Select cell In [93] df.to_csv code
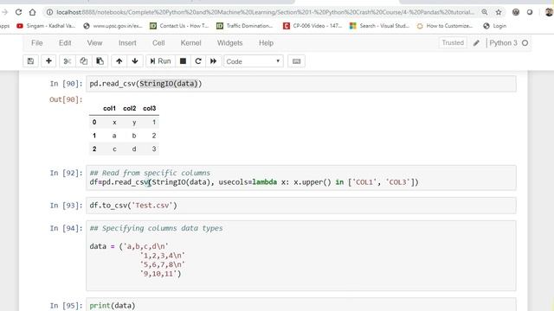 click(301, 206)
